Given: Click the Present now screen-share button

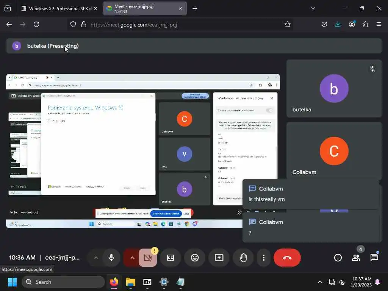Looking at the screenshot, I should coord(219,258).
